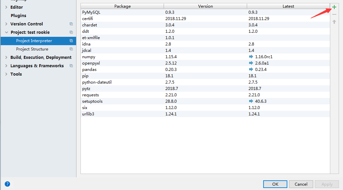This screenshot has height=190, width=343.
Task: Expand the Tools settings section
Action: (x=6, y=74)
